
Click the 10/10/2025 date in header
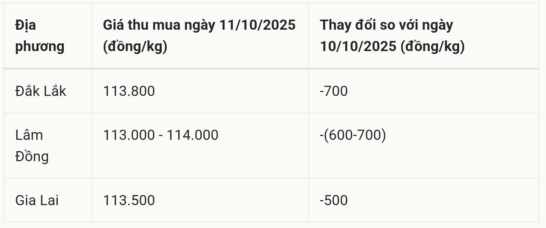358,47
